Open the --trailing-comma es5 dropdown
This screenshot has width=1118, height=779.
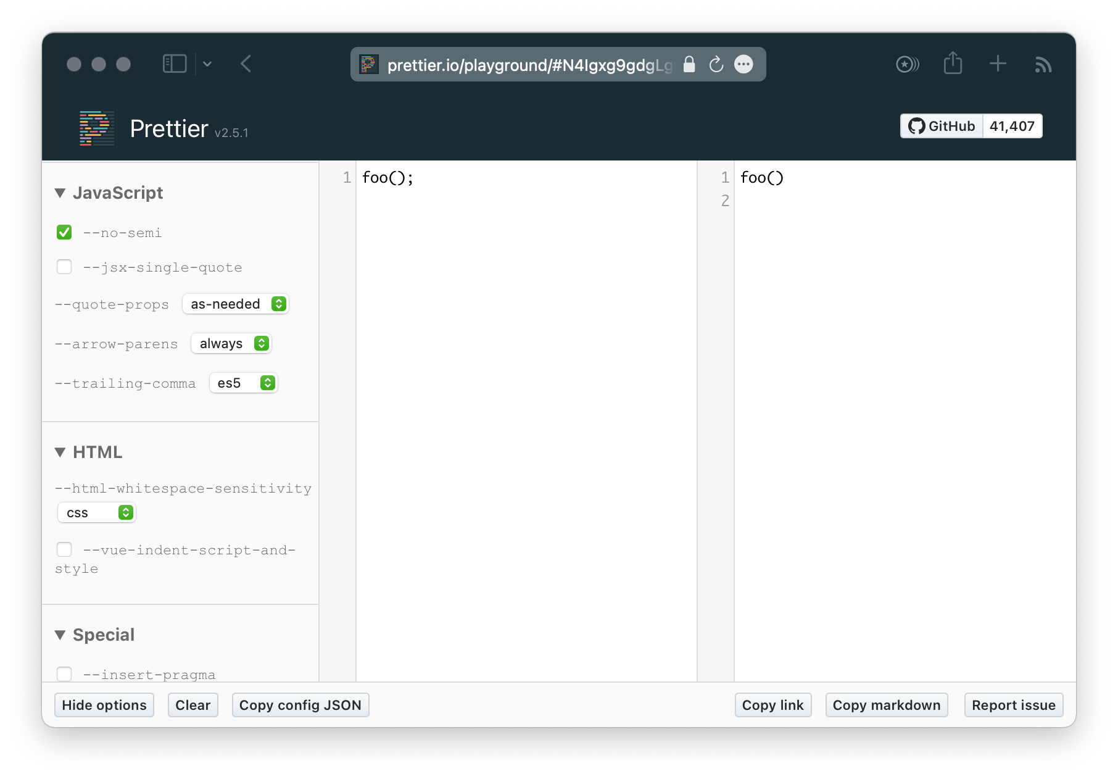244,383
